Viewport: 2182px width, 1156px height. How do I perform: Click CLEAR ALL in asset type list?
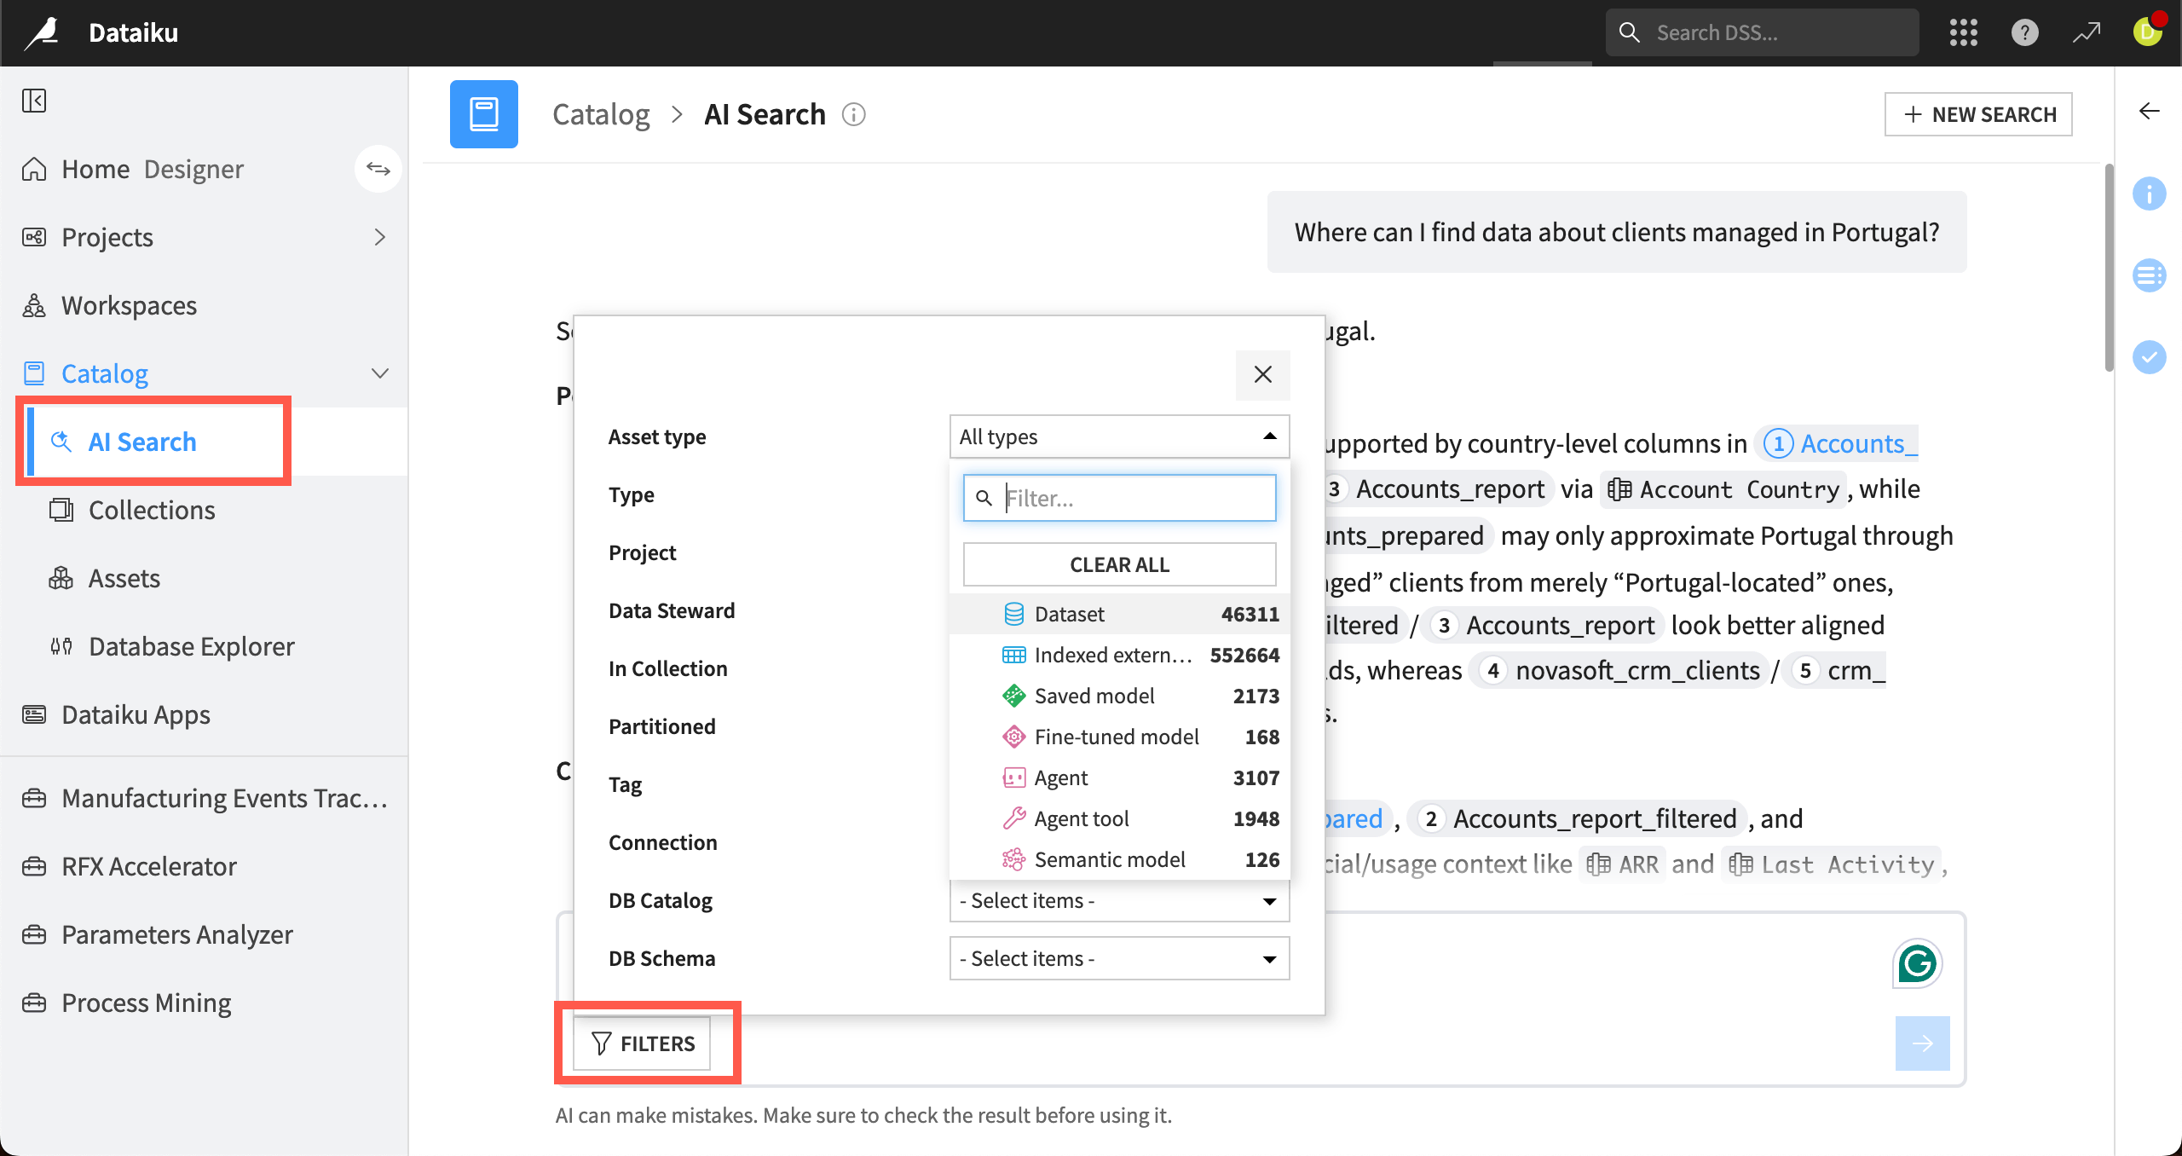[1119, 564]
